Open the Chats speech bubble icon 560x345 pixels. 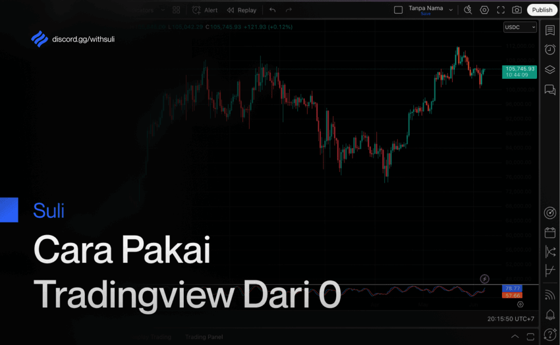tap(550, 90)
